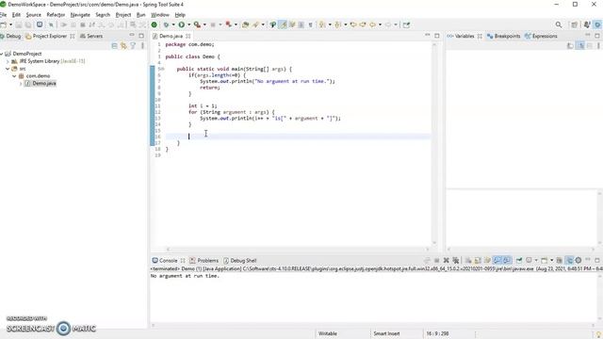This screenshot has width=603, height=339.
Task: Minimize the Project Explorer panel
Action: tap(132, 36)
